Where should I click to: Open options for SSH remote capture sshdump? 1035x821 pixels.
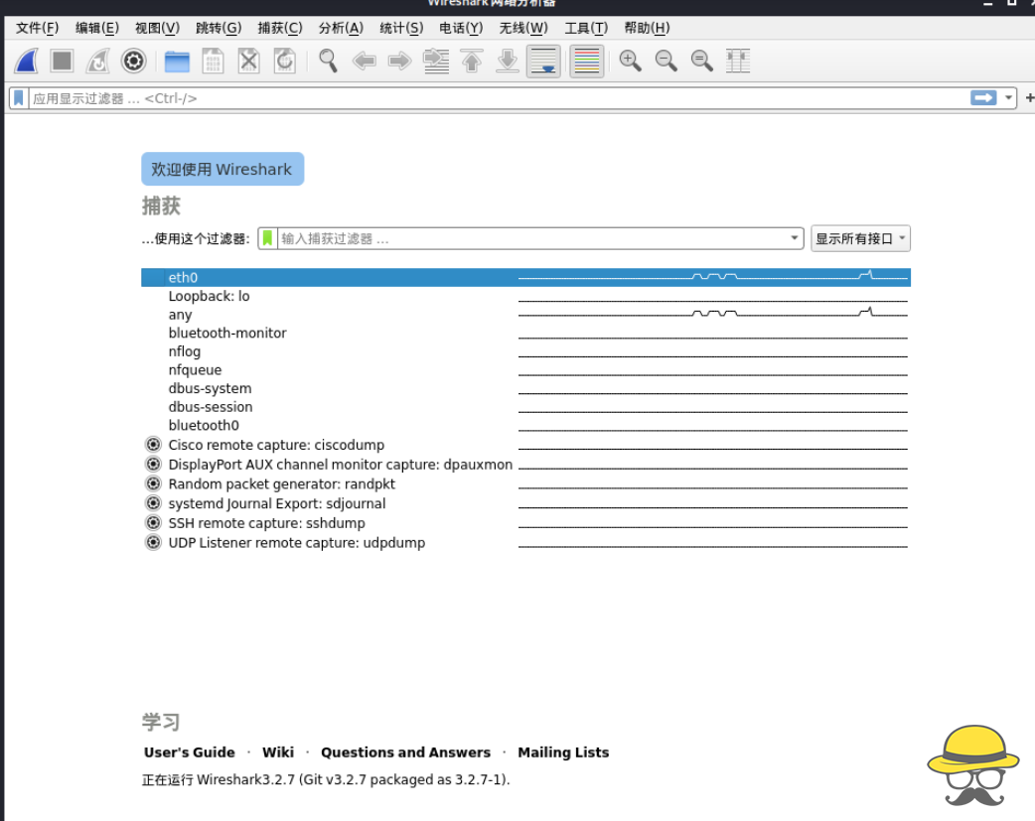(x=153, y=522)
